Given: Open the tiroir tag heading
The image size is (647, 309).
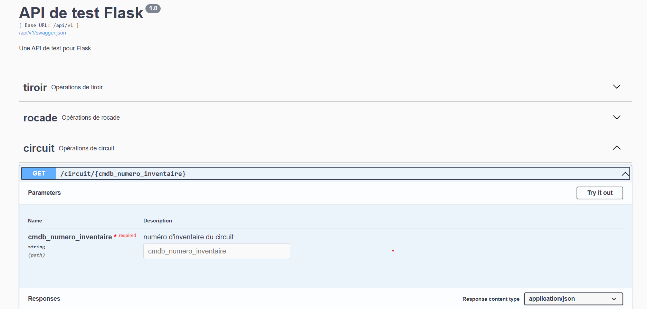Looking at the screenshot, I should click(35, 87).
